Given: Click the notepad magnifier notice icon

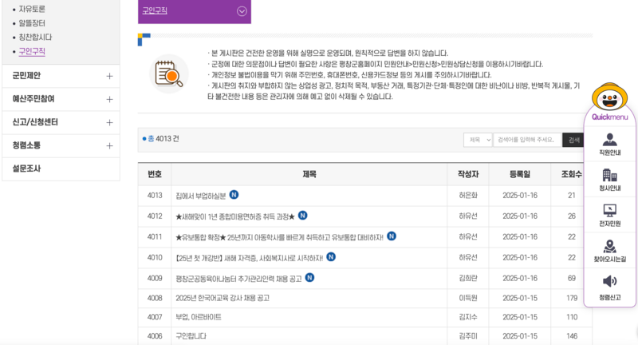Looking at the screenshot, I should (x=169, y=74).
